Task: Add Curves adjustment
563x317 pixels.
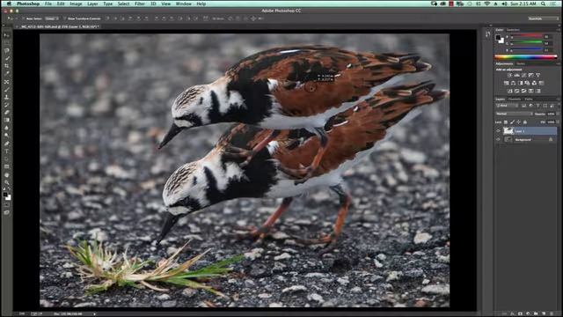Action: coord(523,75)
